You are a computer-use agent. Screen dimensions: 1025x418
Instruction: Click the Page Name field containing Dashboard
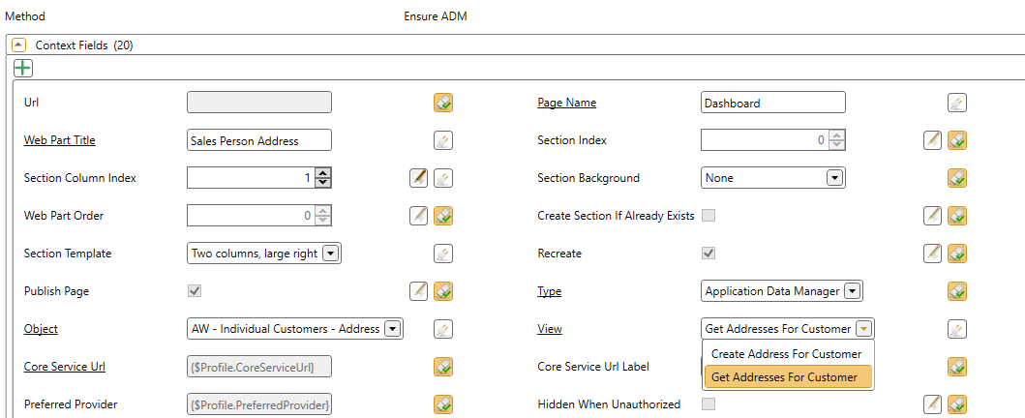tap(772, 103)
